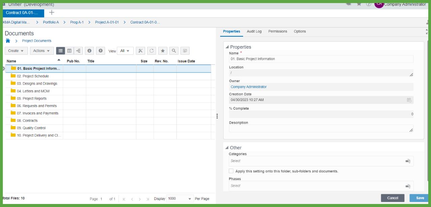Click the star bookmark toolbar icon

click(163, 51)
